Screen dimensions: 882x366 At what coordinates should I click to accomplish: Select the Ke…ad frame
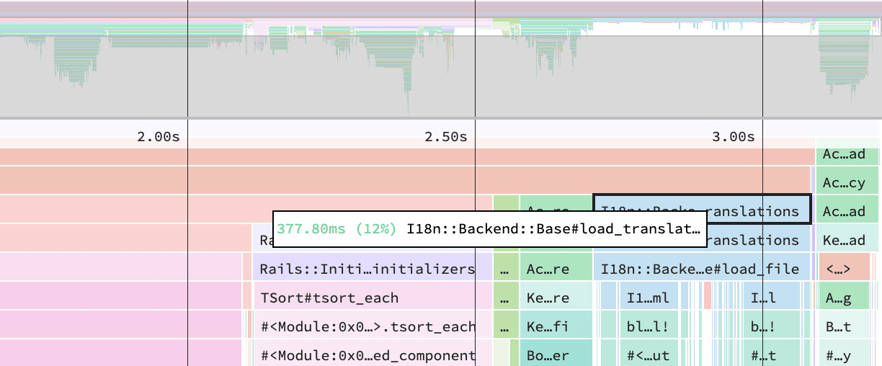tap(847, 238)
